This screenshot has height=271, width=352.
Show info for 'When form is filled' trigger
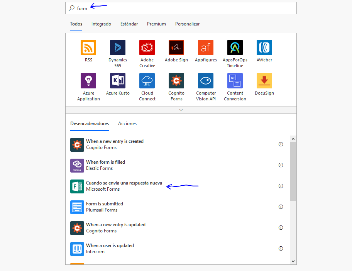click(x=281, y=165)
